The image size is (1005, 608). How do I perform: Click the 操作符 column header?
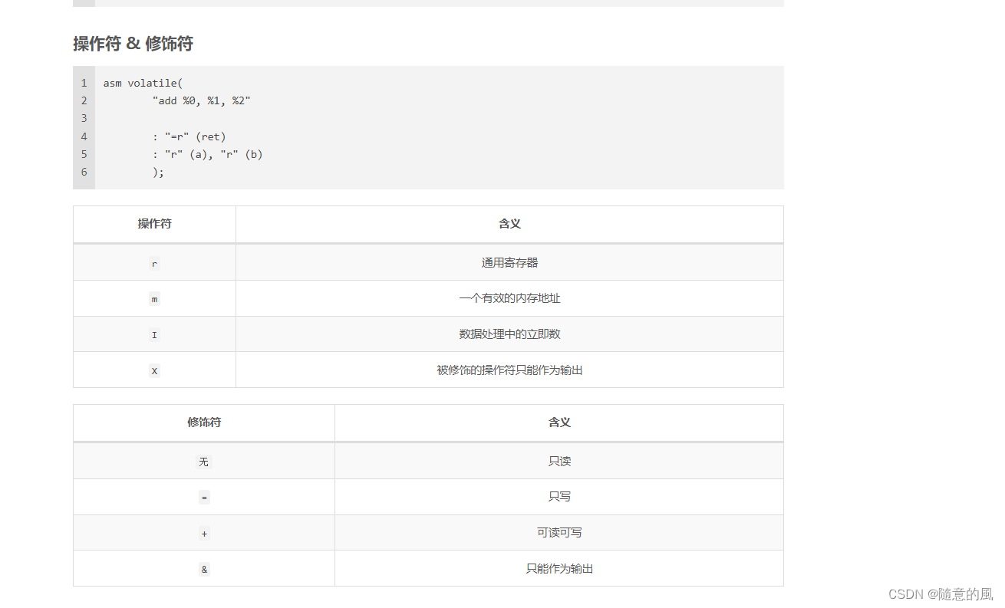click(153, 224)
